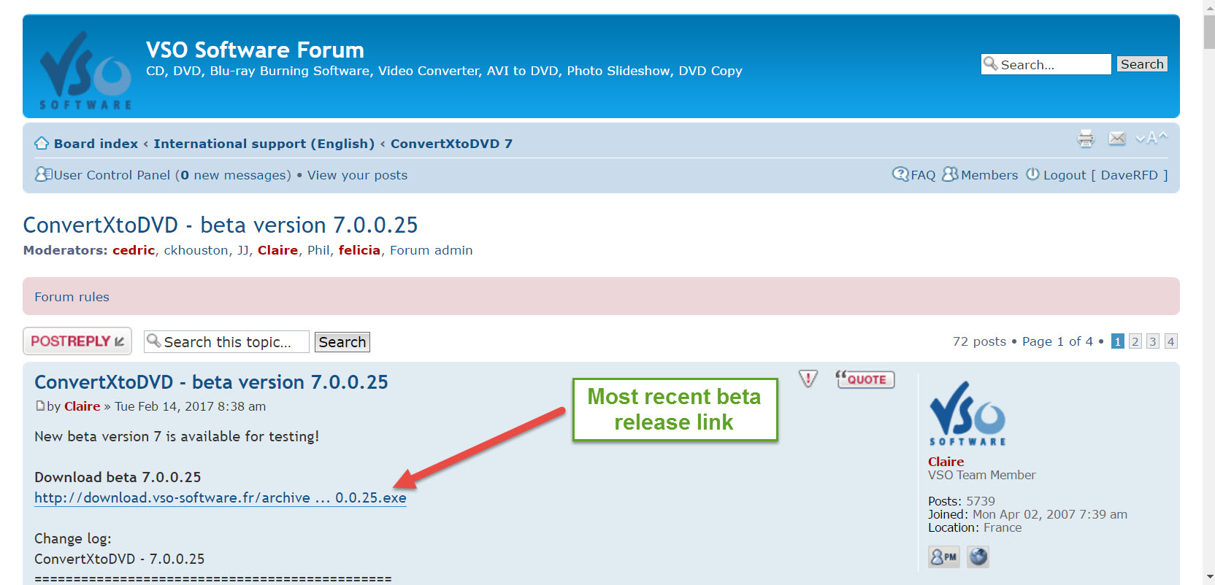This screenshot has height=585, width=1215.
Task: Click the Forum rules link
Action: (x=72, y=297)
